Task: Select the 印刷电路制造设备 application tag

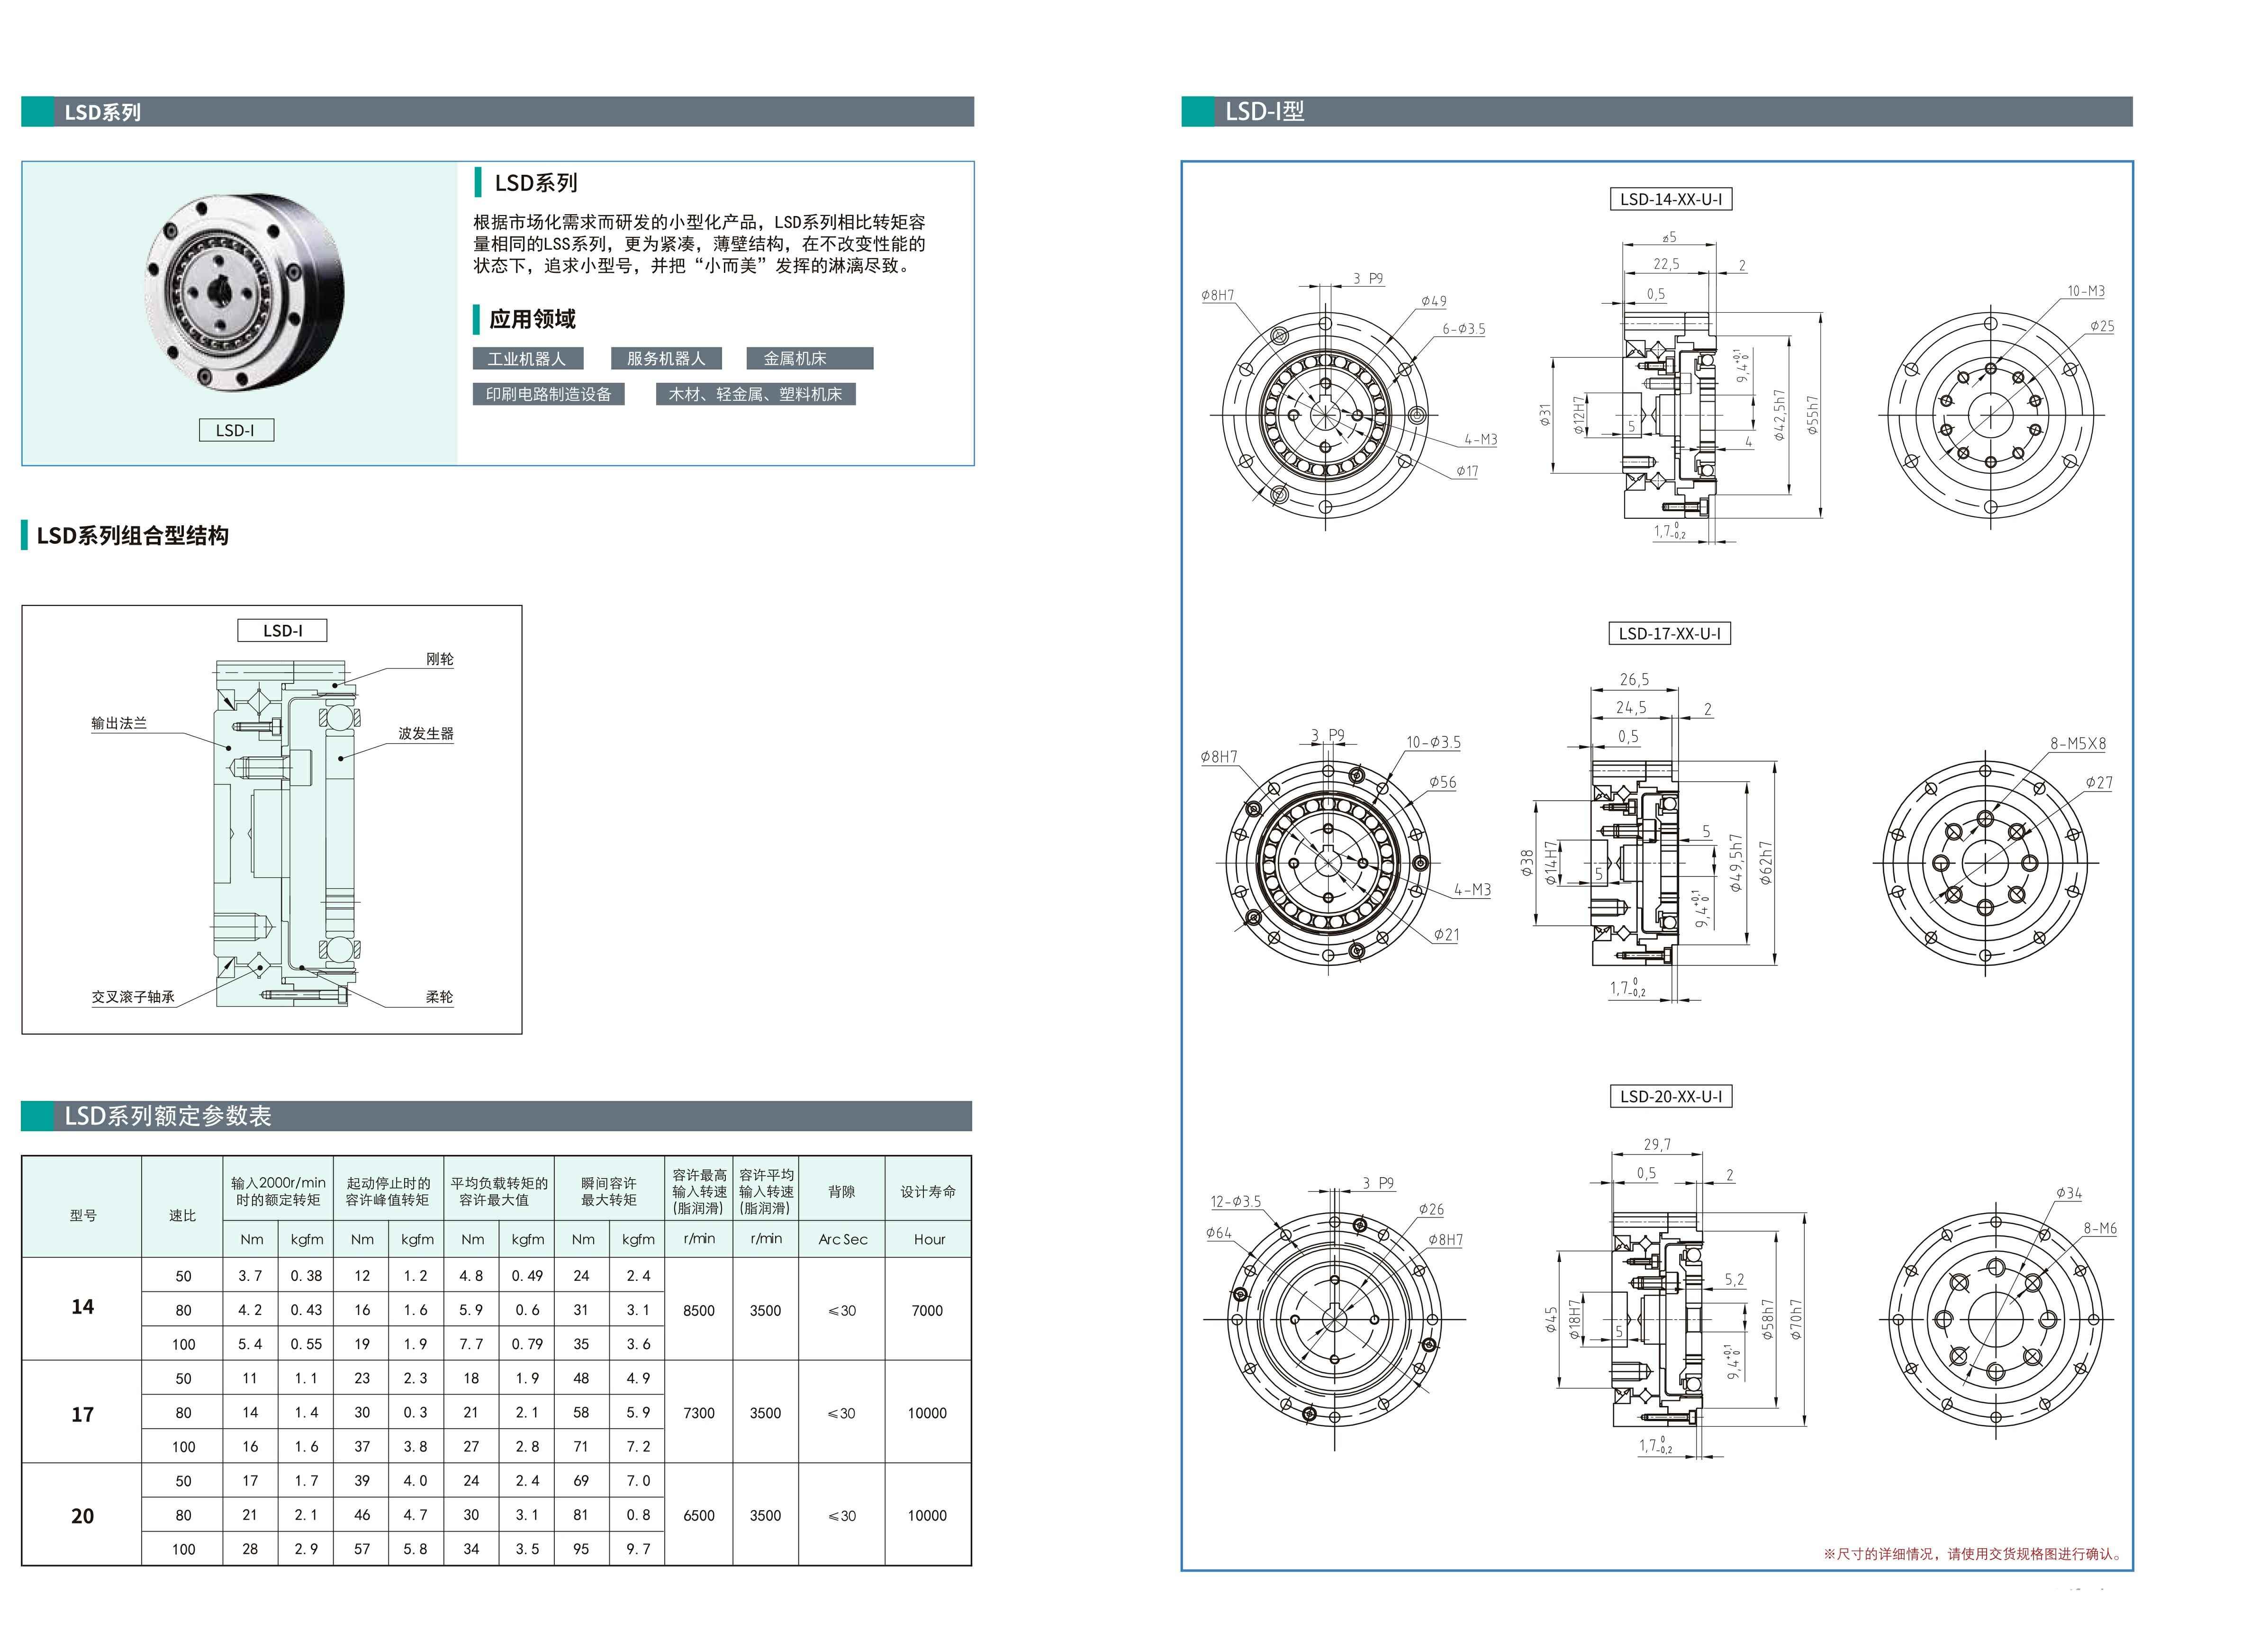Action: point(548,394)
